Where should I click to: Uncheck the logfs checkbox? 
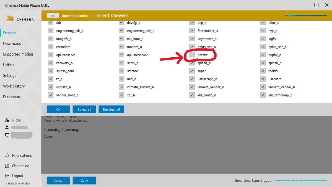click(263, 39)
